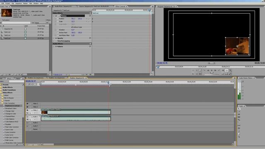The height and width of the screenshot is (149, 265).
Task: Expand the Volume audio effect
Action: pos(54,46)
